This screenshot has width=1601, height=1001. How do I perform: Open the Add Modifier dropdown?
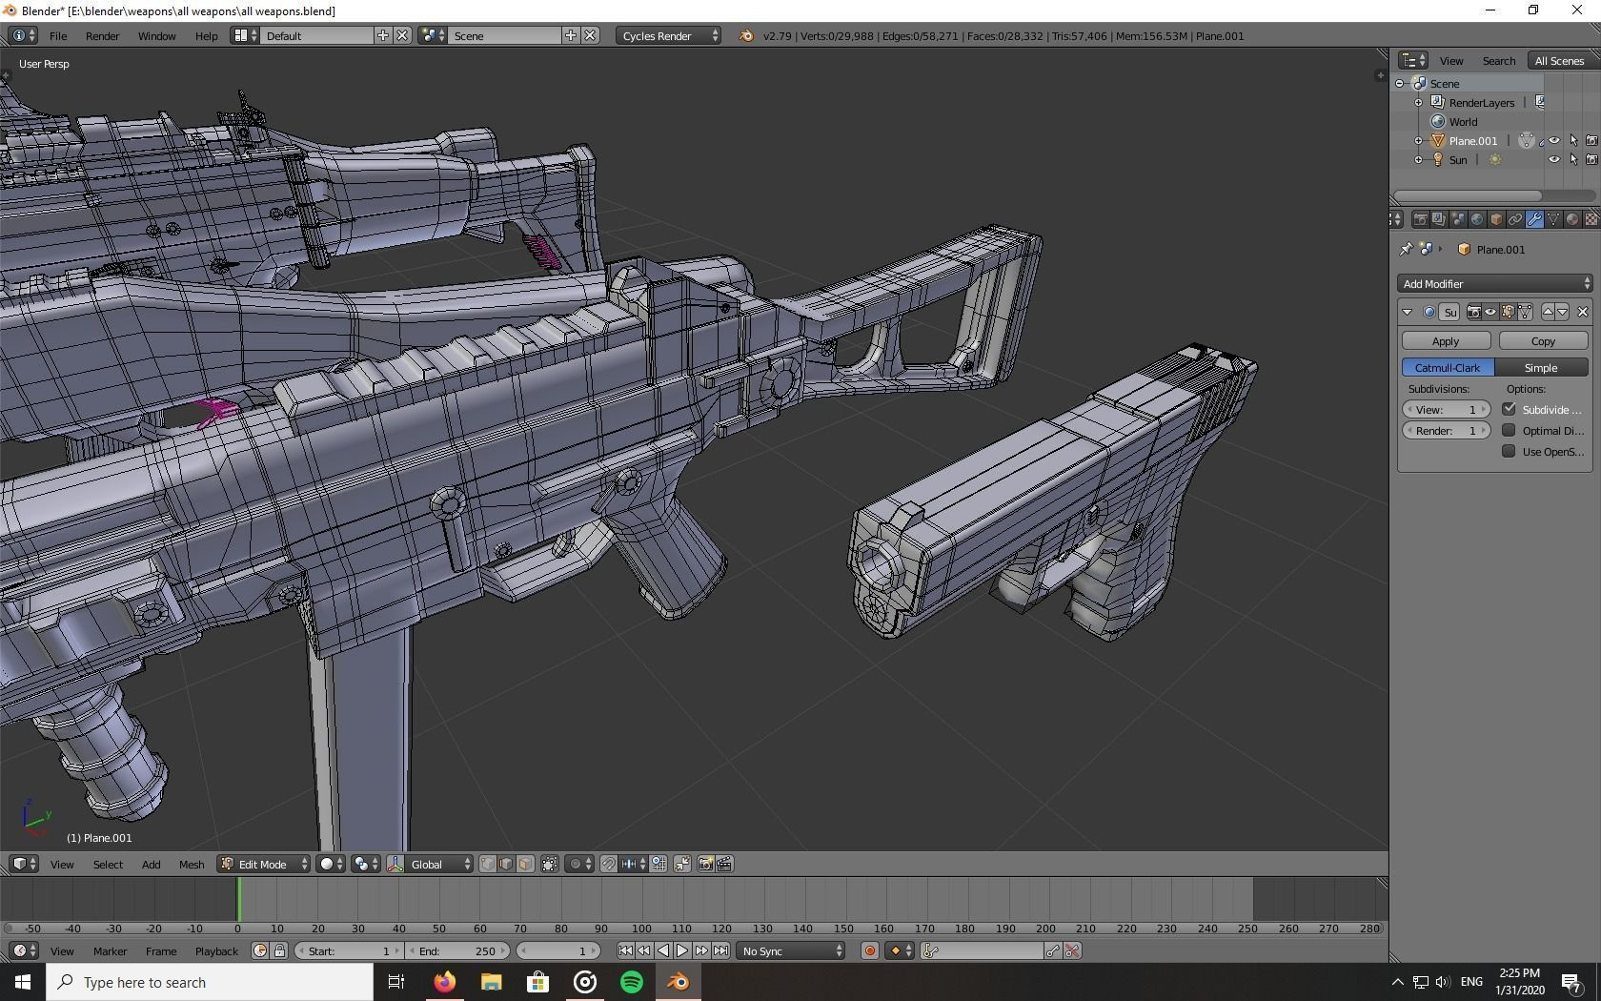point(1494,283)
